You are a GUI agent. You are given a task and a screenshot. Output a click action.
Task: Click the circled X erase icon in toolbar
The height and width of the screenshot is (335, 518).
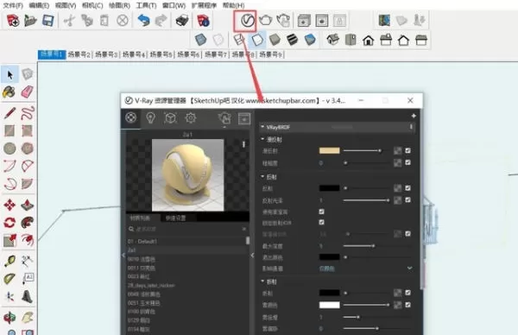123,21
